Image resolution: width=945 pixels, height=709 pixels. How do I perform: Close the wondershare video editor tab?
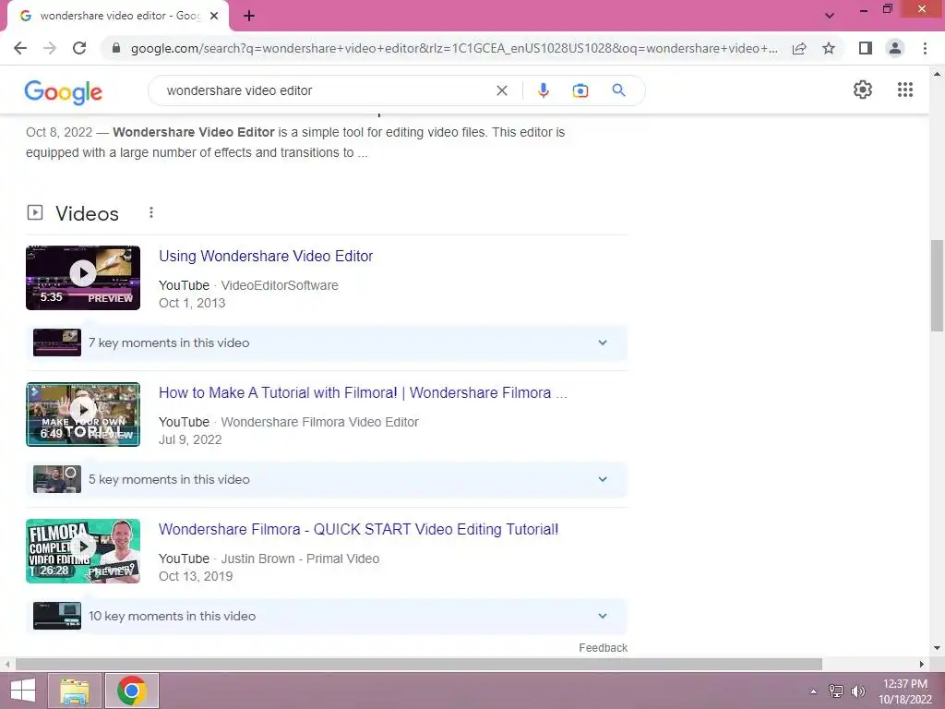pyautogui.click(x=214, y=16)
